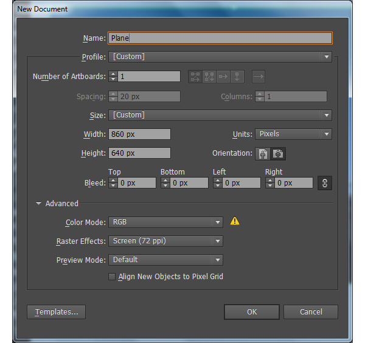The height and width of the screenshot is (343, 365).
Task: Decrease Left bleed with down arrow
Action: click(x=218, y=185)
